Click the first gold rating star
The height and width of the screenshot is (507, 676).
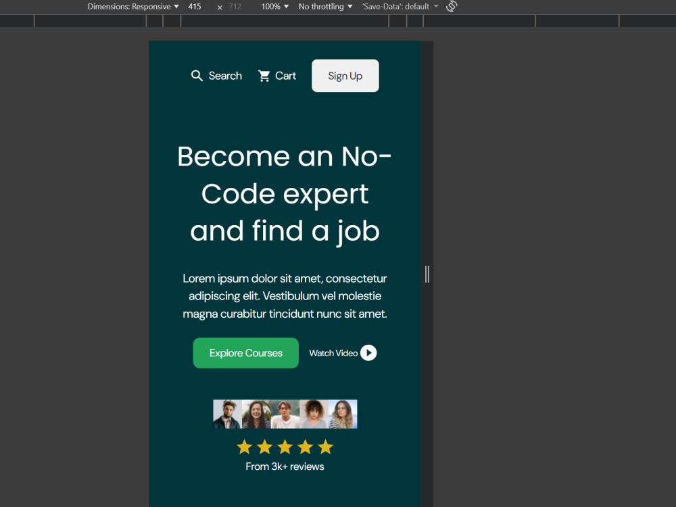245,447
